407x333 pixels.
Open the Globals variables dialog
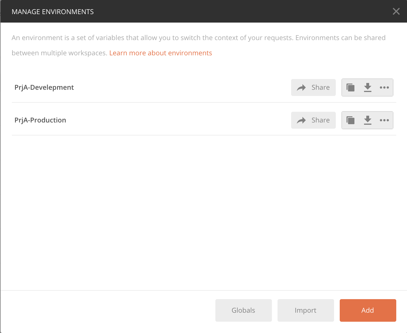[x=244, y=310]
